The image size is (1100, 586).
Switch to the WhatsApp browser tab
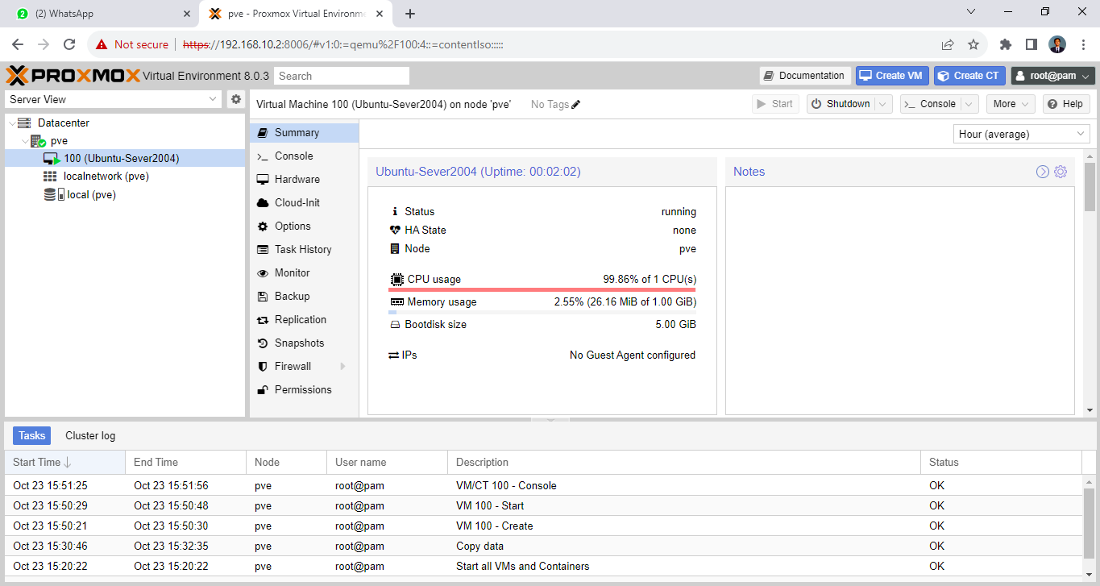point(101,14)
